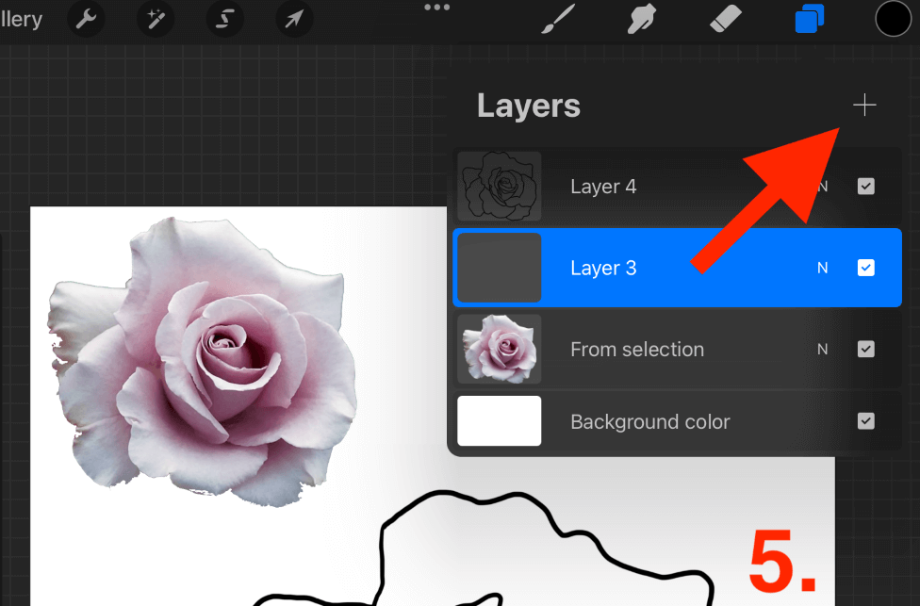Add a new layer with plus button
920x606 pixels.
(x=864, y=106)
